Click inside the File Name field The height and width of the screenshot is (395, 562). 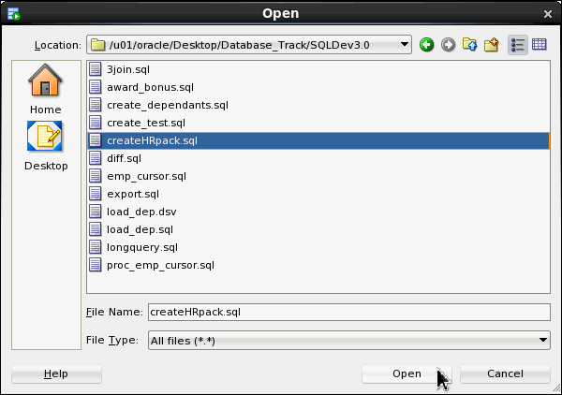(x=349, y=312)
